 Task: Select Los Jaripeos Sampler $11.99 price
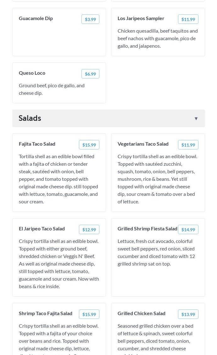188,19
